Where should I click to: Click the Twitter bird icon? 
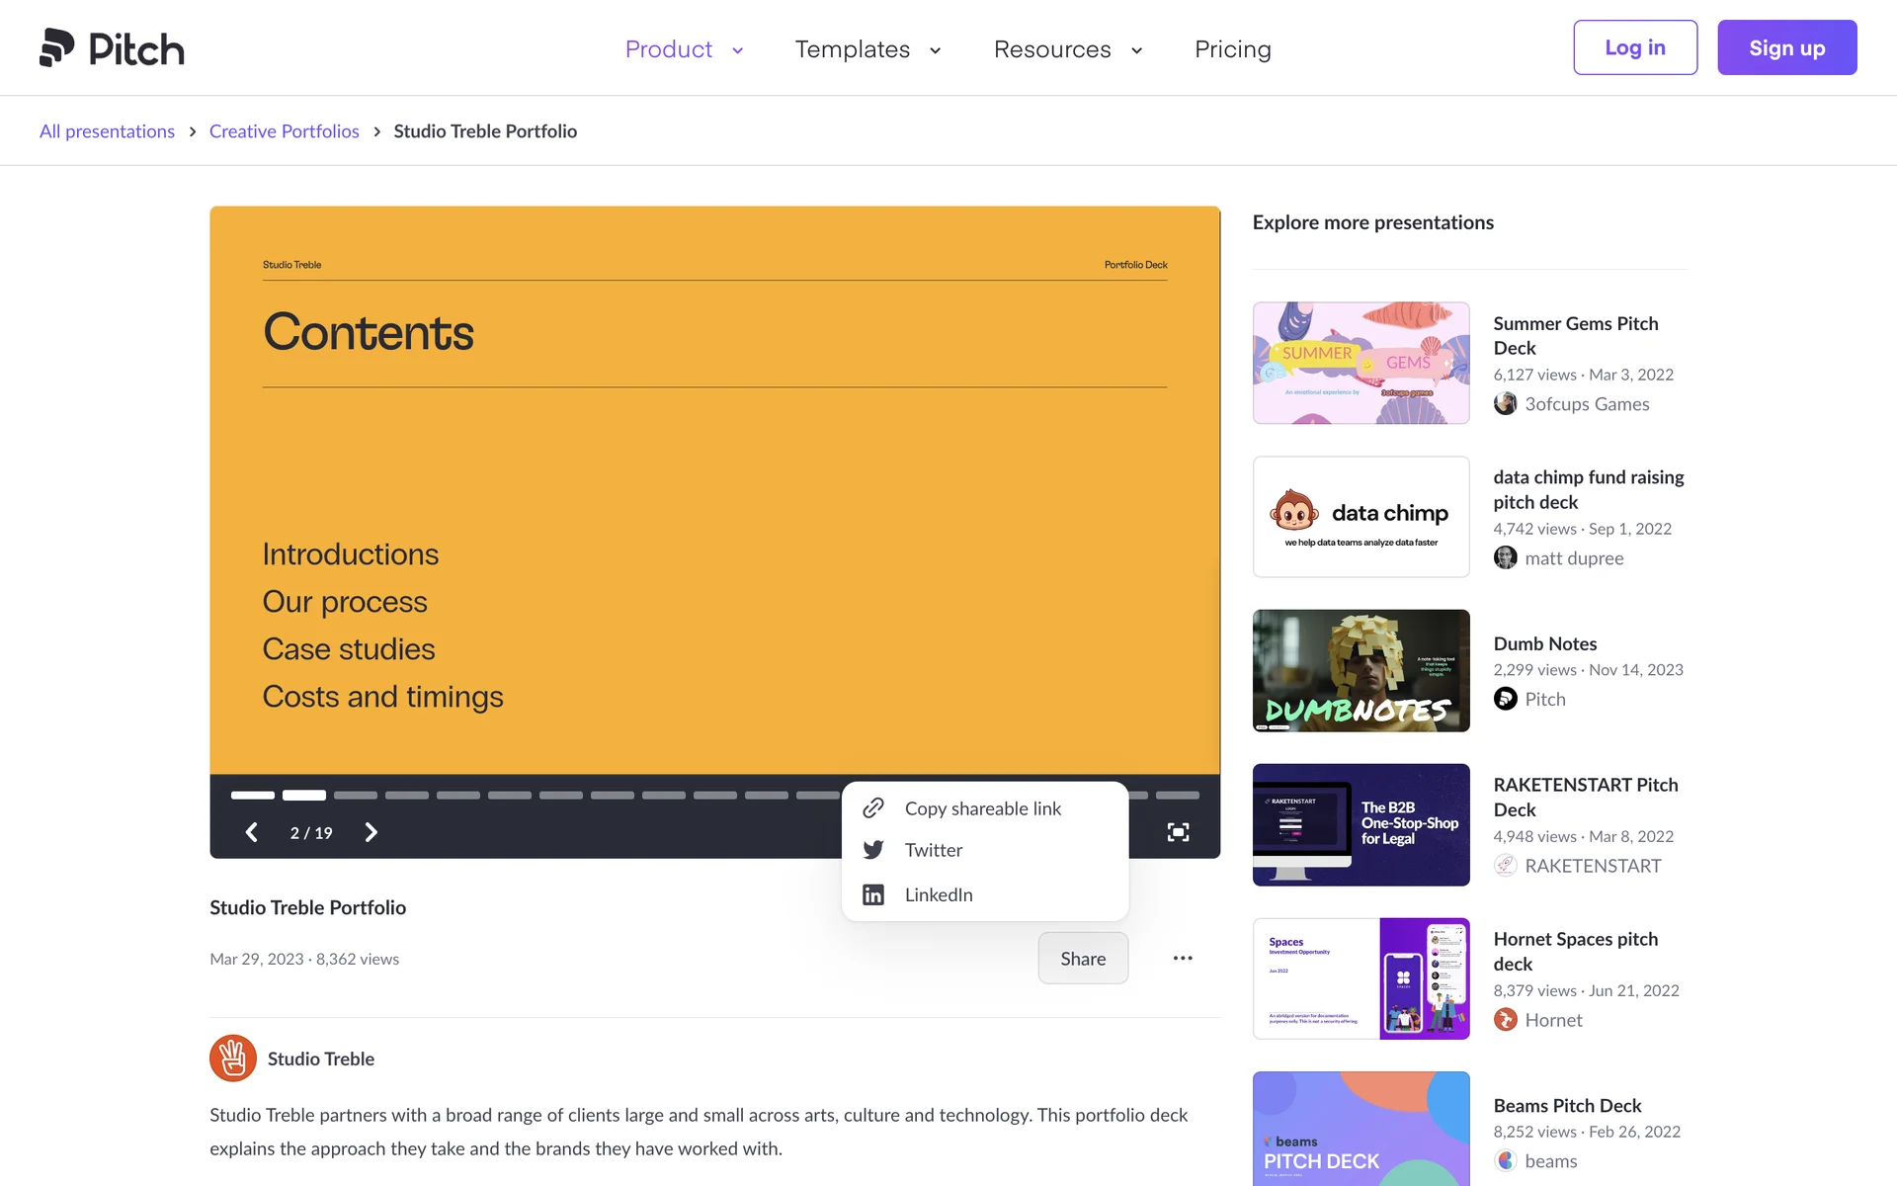[x=873, y=850]
